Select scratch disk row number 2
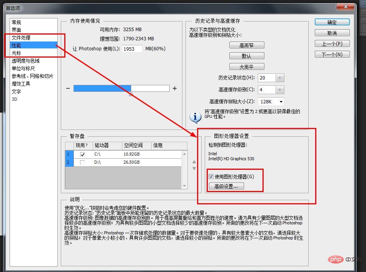 (x=69, y=162)
